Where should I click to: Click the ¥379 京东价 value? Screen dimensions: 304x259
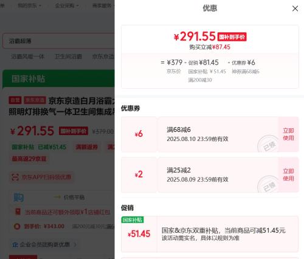pyautogui.click(x=174, y=63)
